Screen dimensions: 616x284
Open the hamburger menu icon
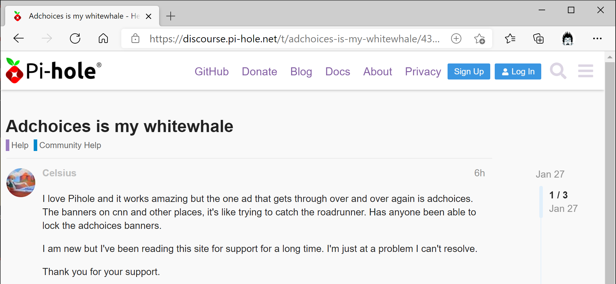(x=586, y=71)
